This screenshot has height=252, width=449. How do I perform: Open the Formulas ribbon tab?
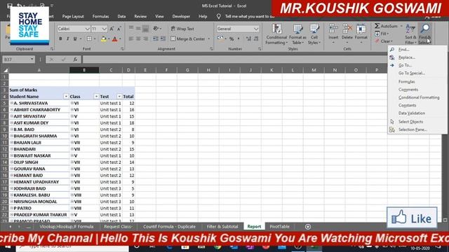pyautogui.click(x=100, y=17)
